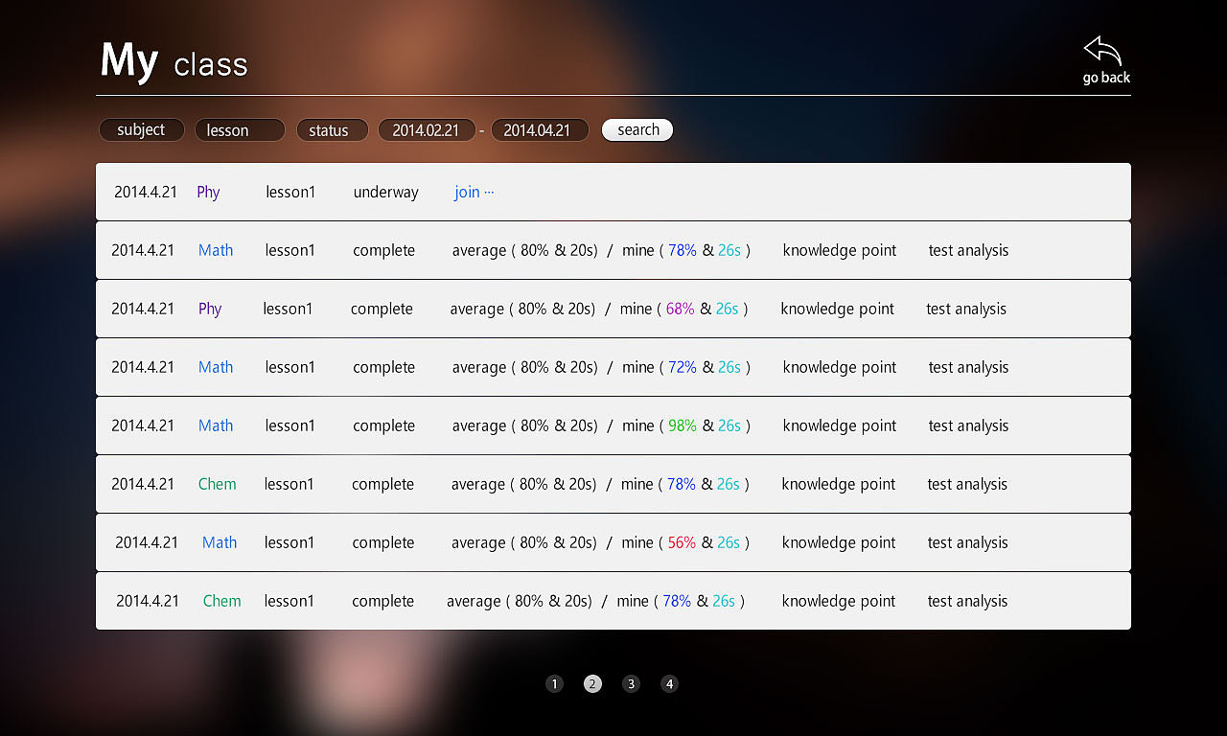This screenshot has height=736, width=1227.
Task: Click the 'My class' page title
Action: [174, 61]
